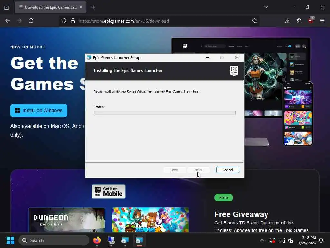
Task: Open the Bloons TD 6 thumbnail
Action: 150,220
